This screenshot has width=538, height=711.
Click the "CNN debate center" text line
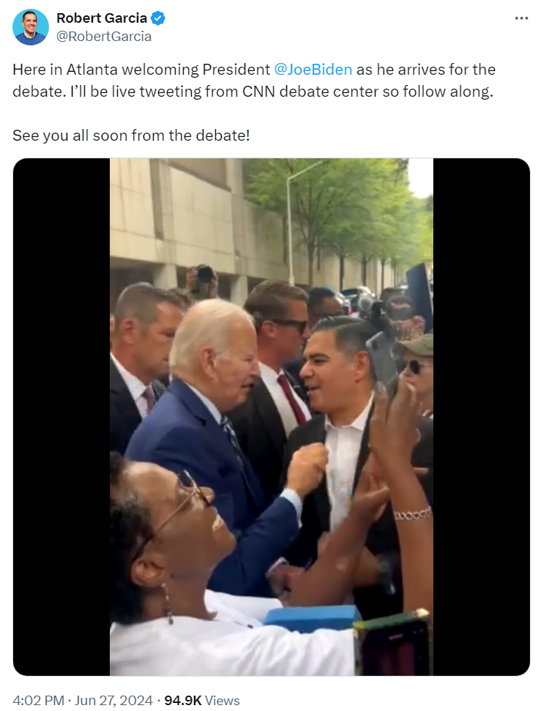click(x=253, y=92)
